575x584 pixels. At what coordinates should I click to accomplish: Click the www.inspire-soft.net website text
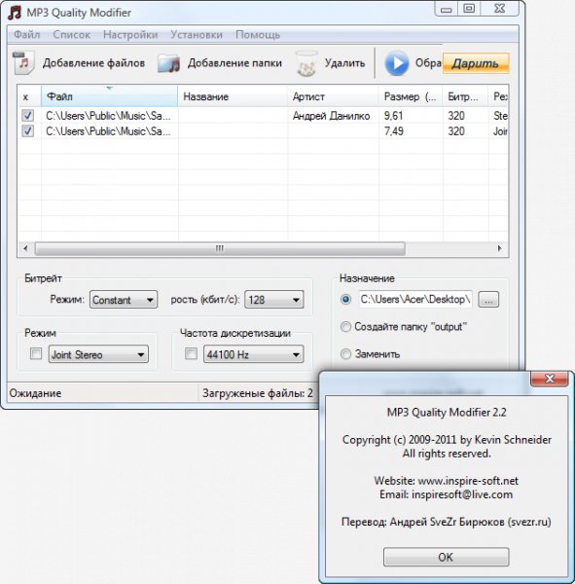click(x=468, y=481)
